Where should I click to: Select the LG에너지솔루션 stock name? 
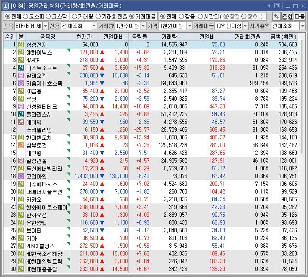click(44, 192)
